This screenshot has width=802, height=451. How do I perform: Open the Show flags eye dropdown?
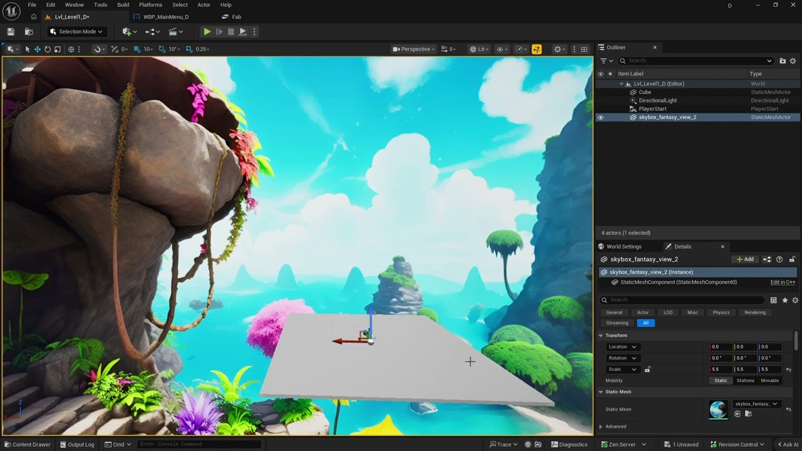[502, 49]
